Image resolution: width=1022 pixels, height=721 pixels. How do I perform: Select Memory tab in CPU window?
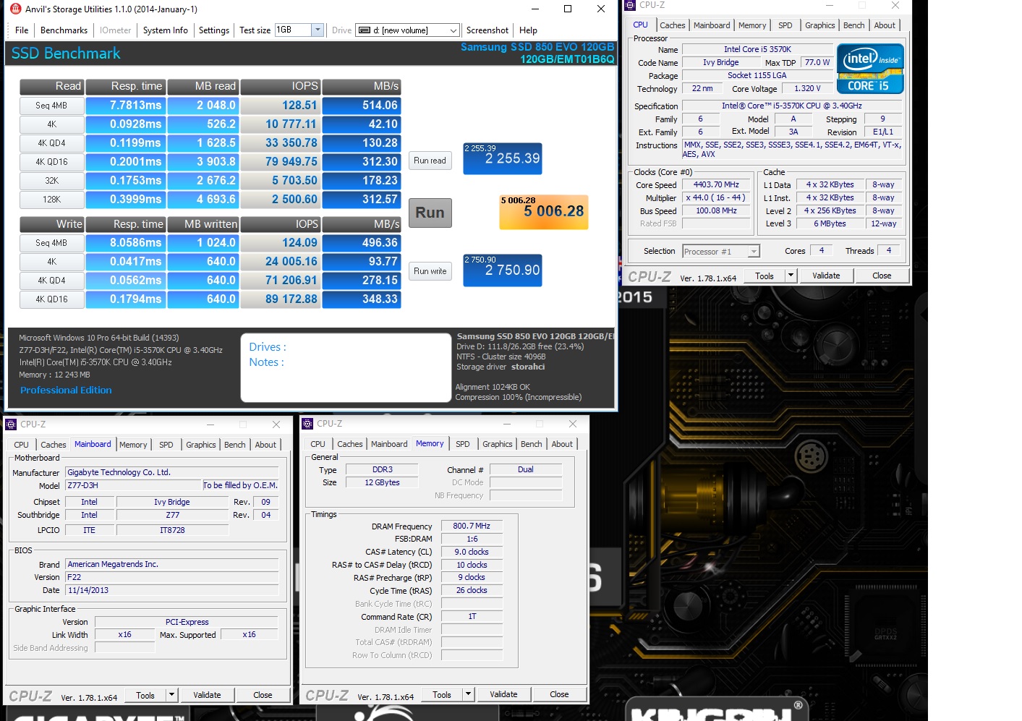point(752,25)
